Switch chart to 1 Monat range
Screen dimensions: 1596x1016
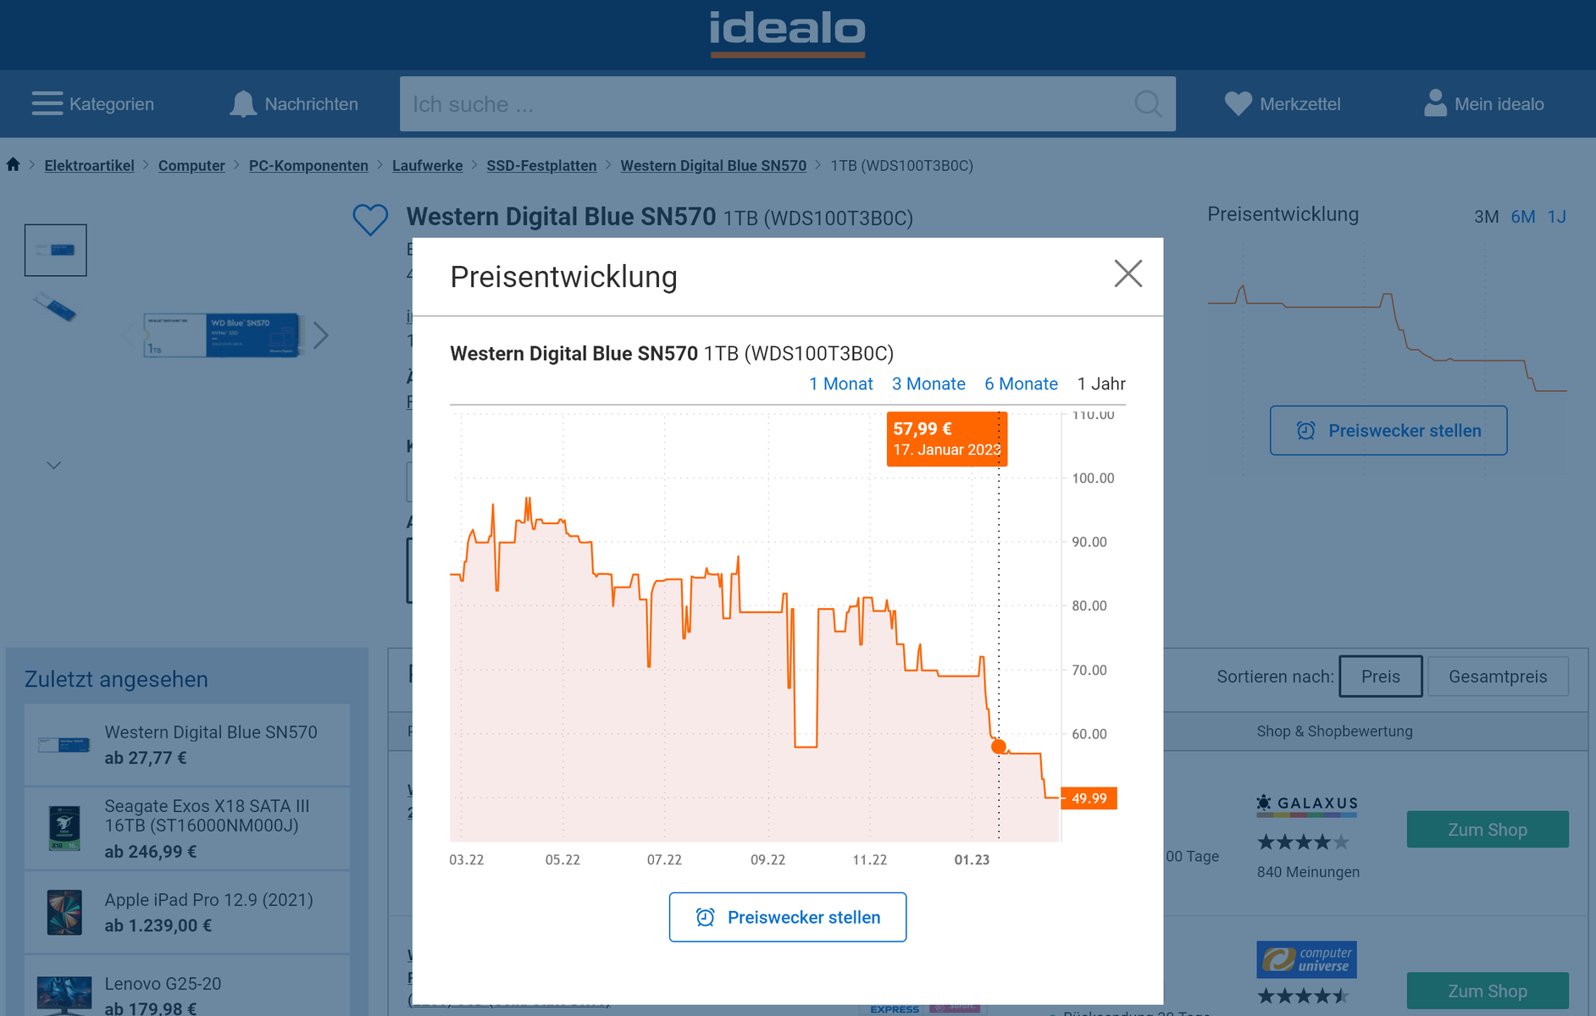pyautogui.click(x=840, y=384)
